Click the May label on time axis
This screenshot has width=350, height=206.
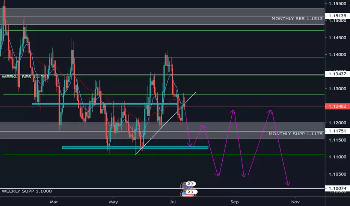pos(113,202)
